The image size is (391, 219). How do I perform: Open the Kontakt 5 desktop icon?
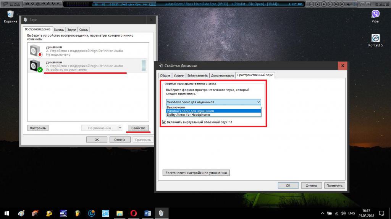(375, 40)
